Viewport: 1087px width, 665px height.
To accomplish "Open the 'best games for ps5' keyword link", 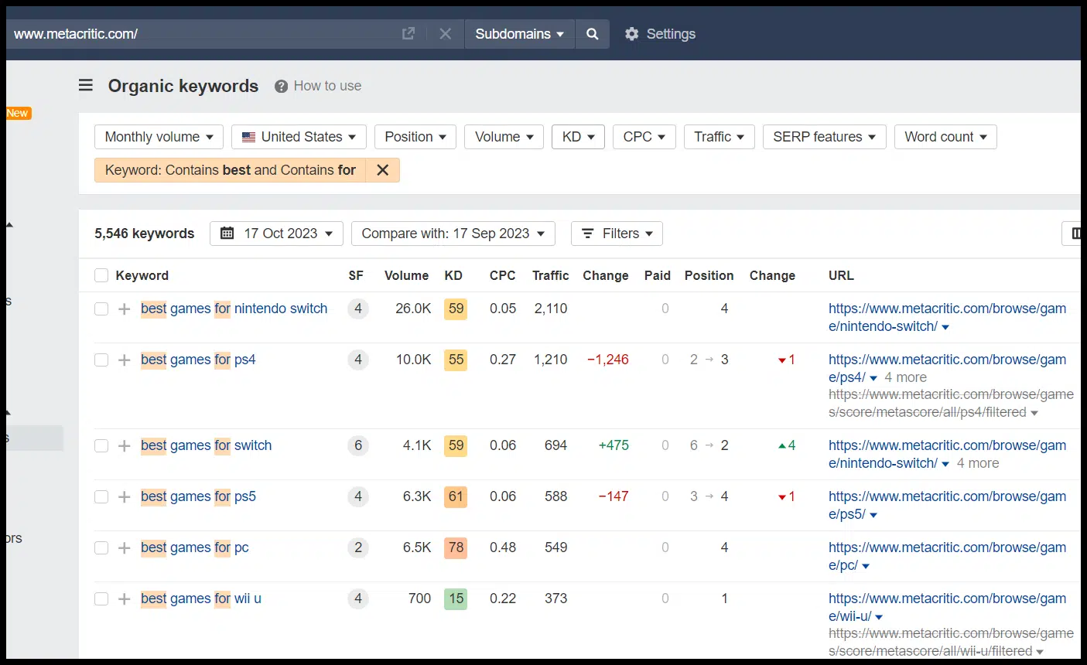I will 198,496.
